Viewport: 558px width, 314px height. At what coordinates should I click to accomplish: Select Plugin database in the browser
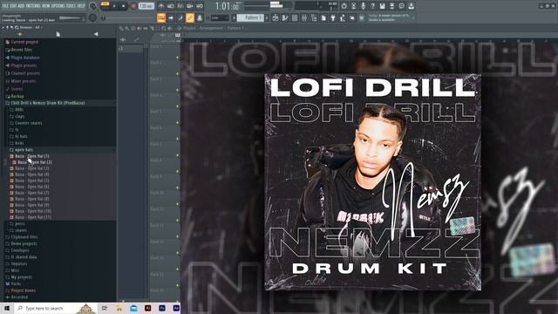[25, 58]
